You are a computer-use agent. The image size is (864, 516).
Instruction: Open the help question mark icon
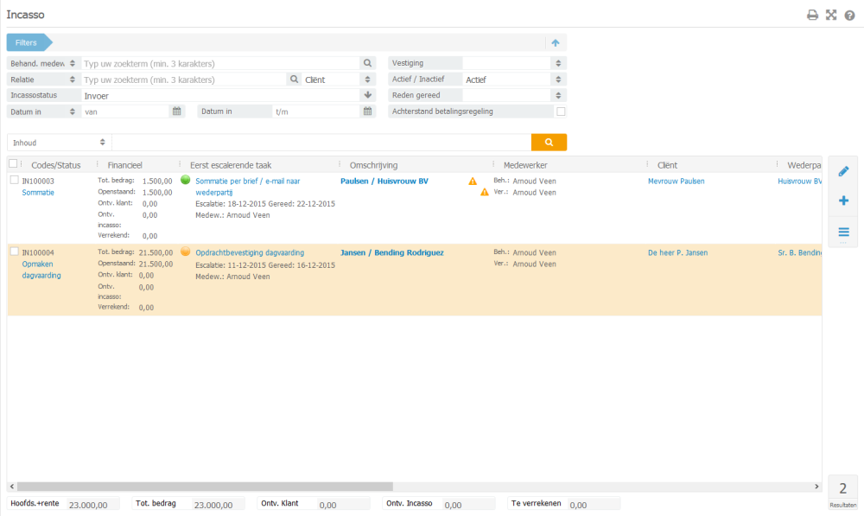849,16
